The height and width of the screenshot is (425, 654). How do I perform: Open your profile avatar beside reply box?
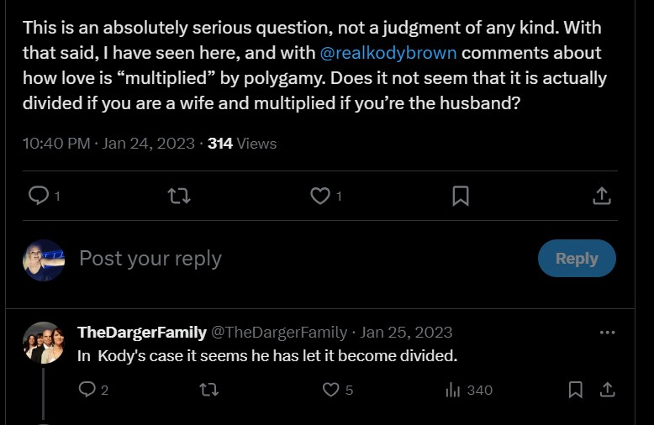(x=44, y=259)
